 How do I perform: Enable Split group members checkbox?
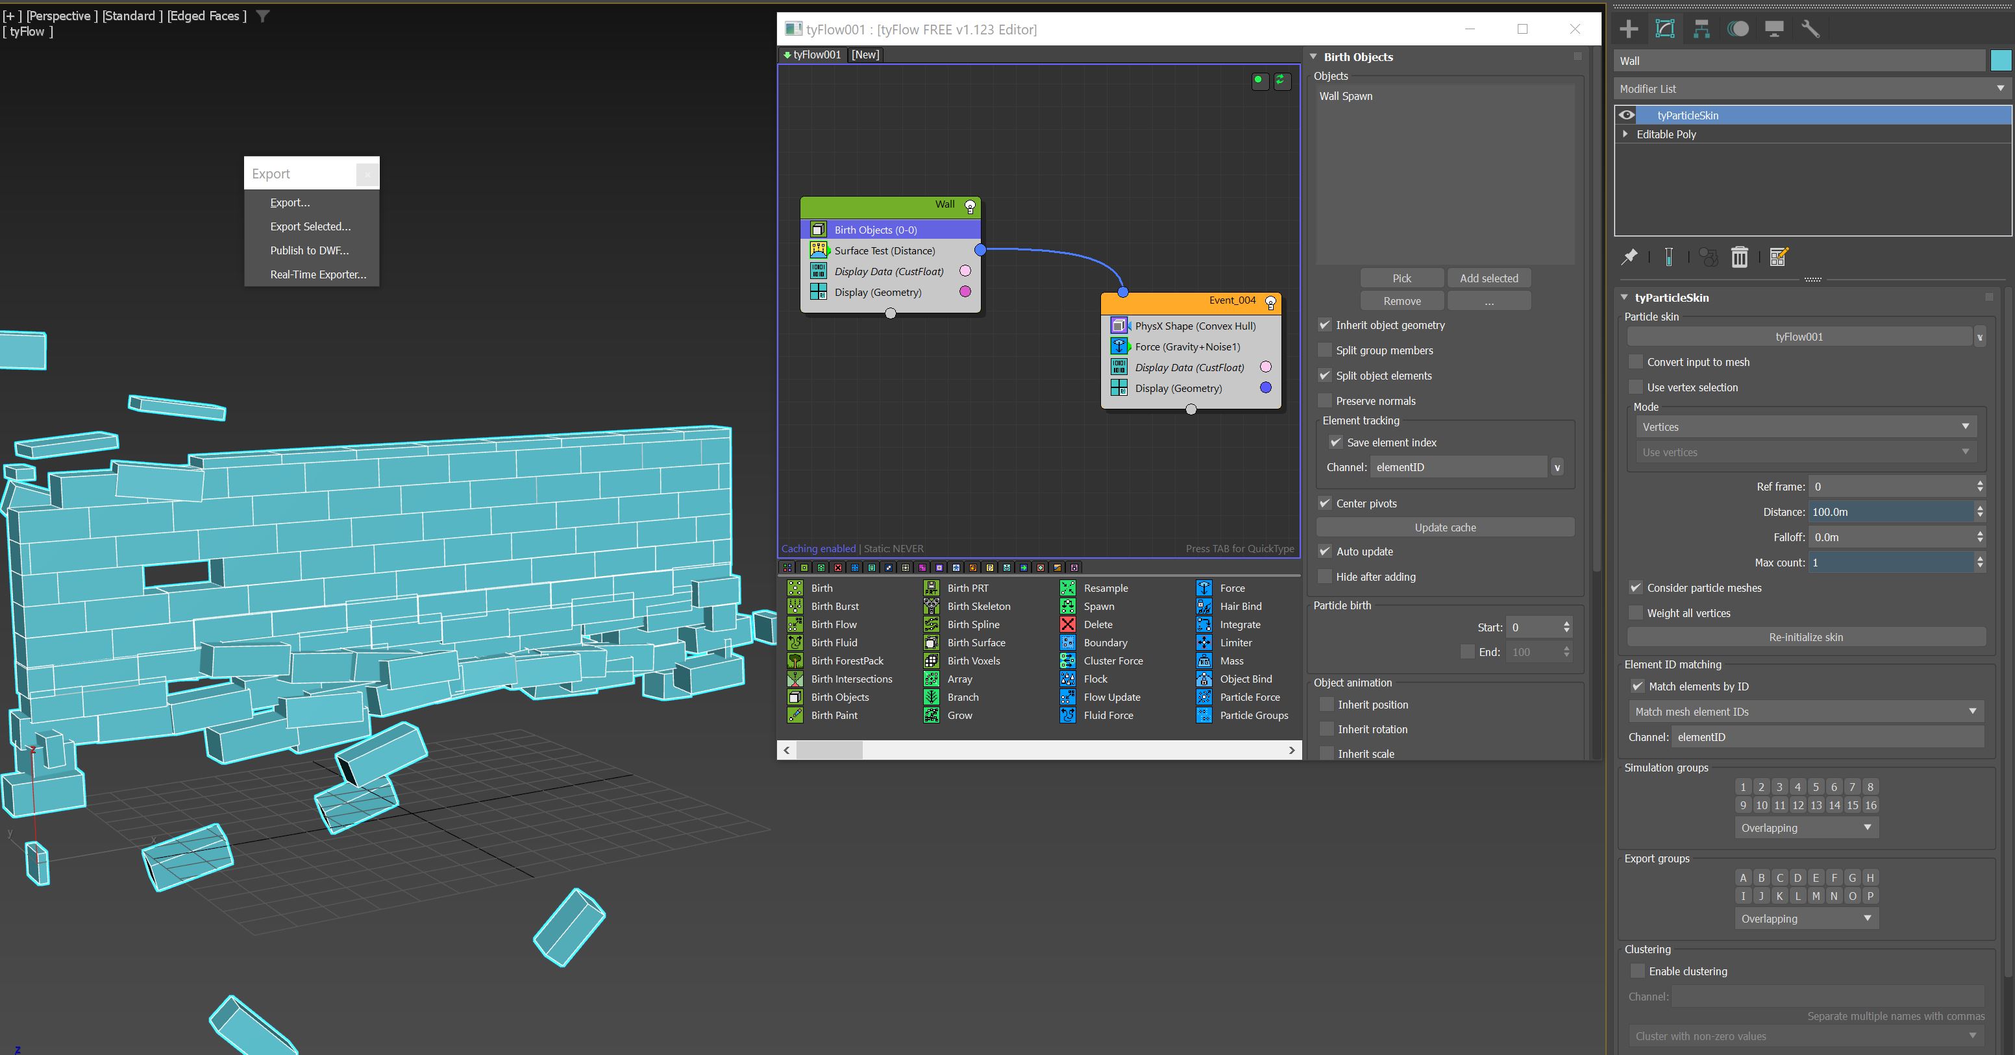click(x=1324, y=350)
